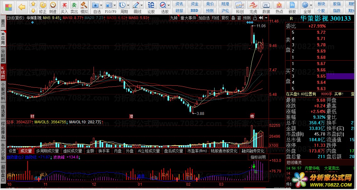357x190 pixels.
Task: Expand the 选股 dropdown arrow
Action: click(169, 5)
